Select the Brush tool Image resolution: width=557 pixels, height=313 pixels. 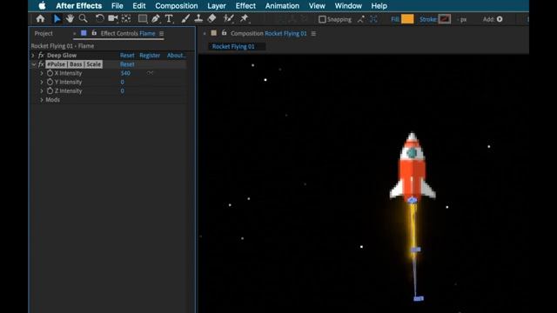[x=185, y=19]
